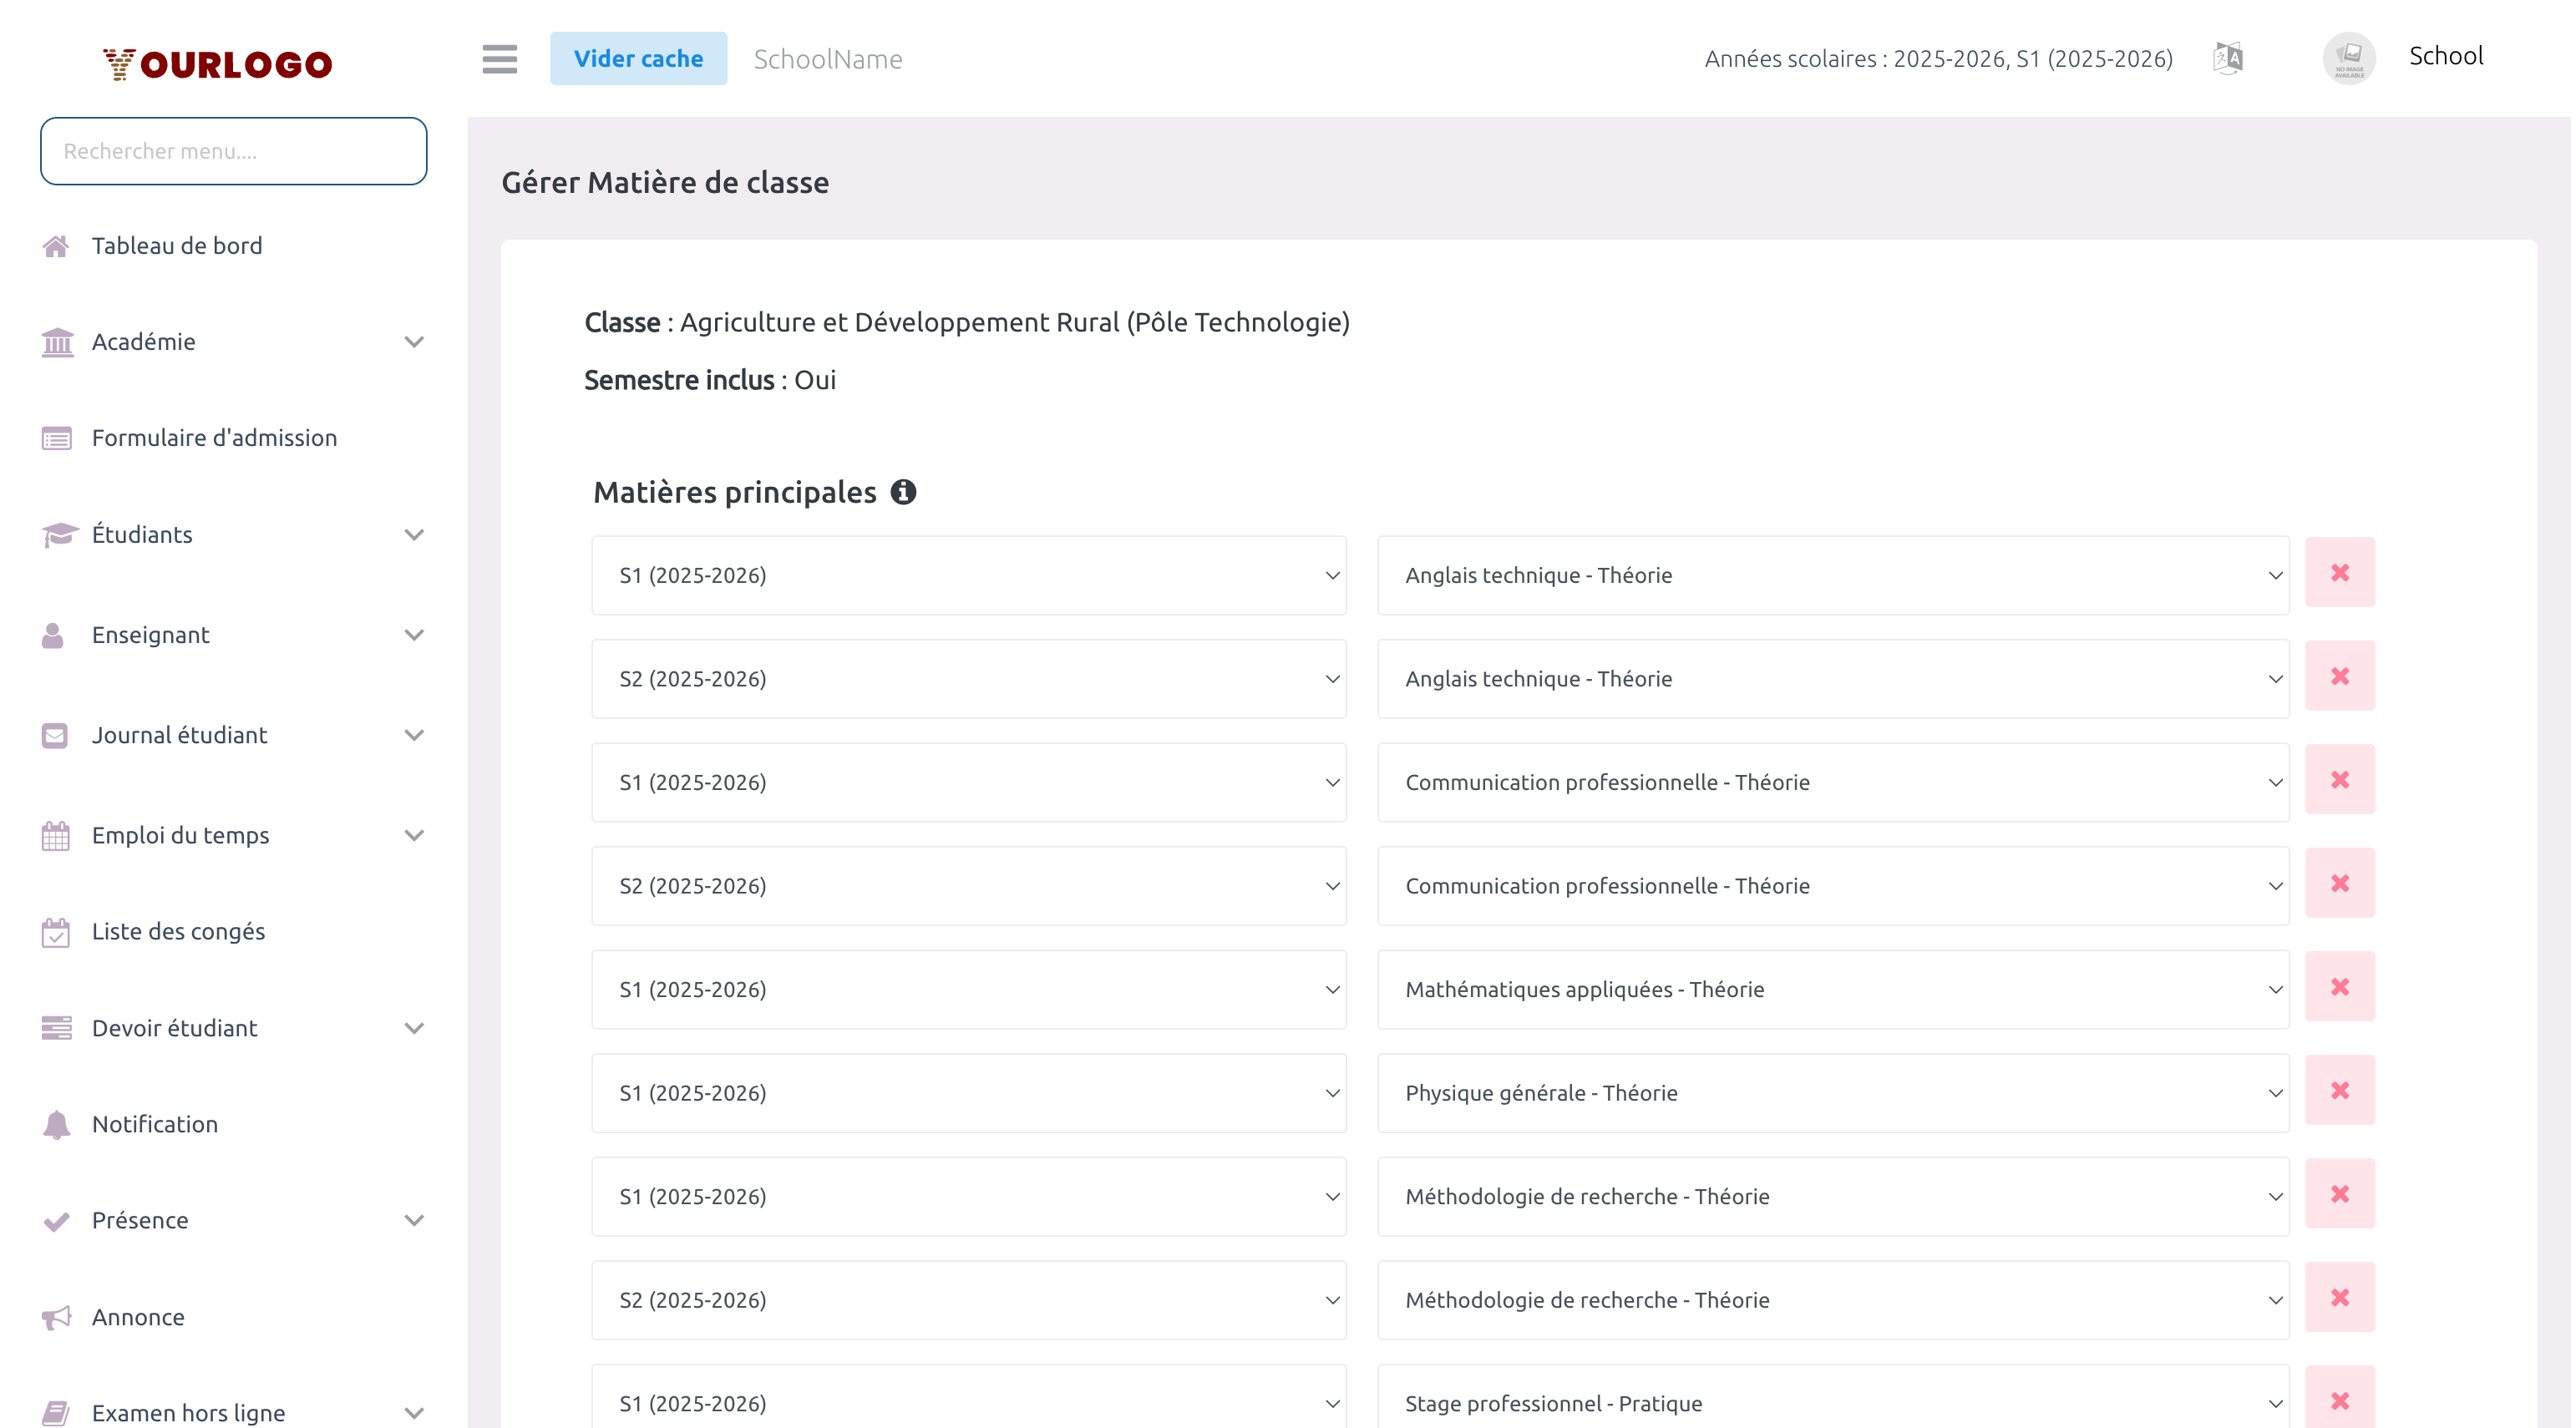Delete the Mathématiques appliquées subject row
The image size is (2571, 1428).
(2340, 987)
